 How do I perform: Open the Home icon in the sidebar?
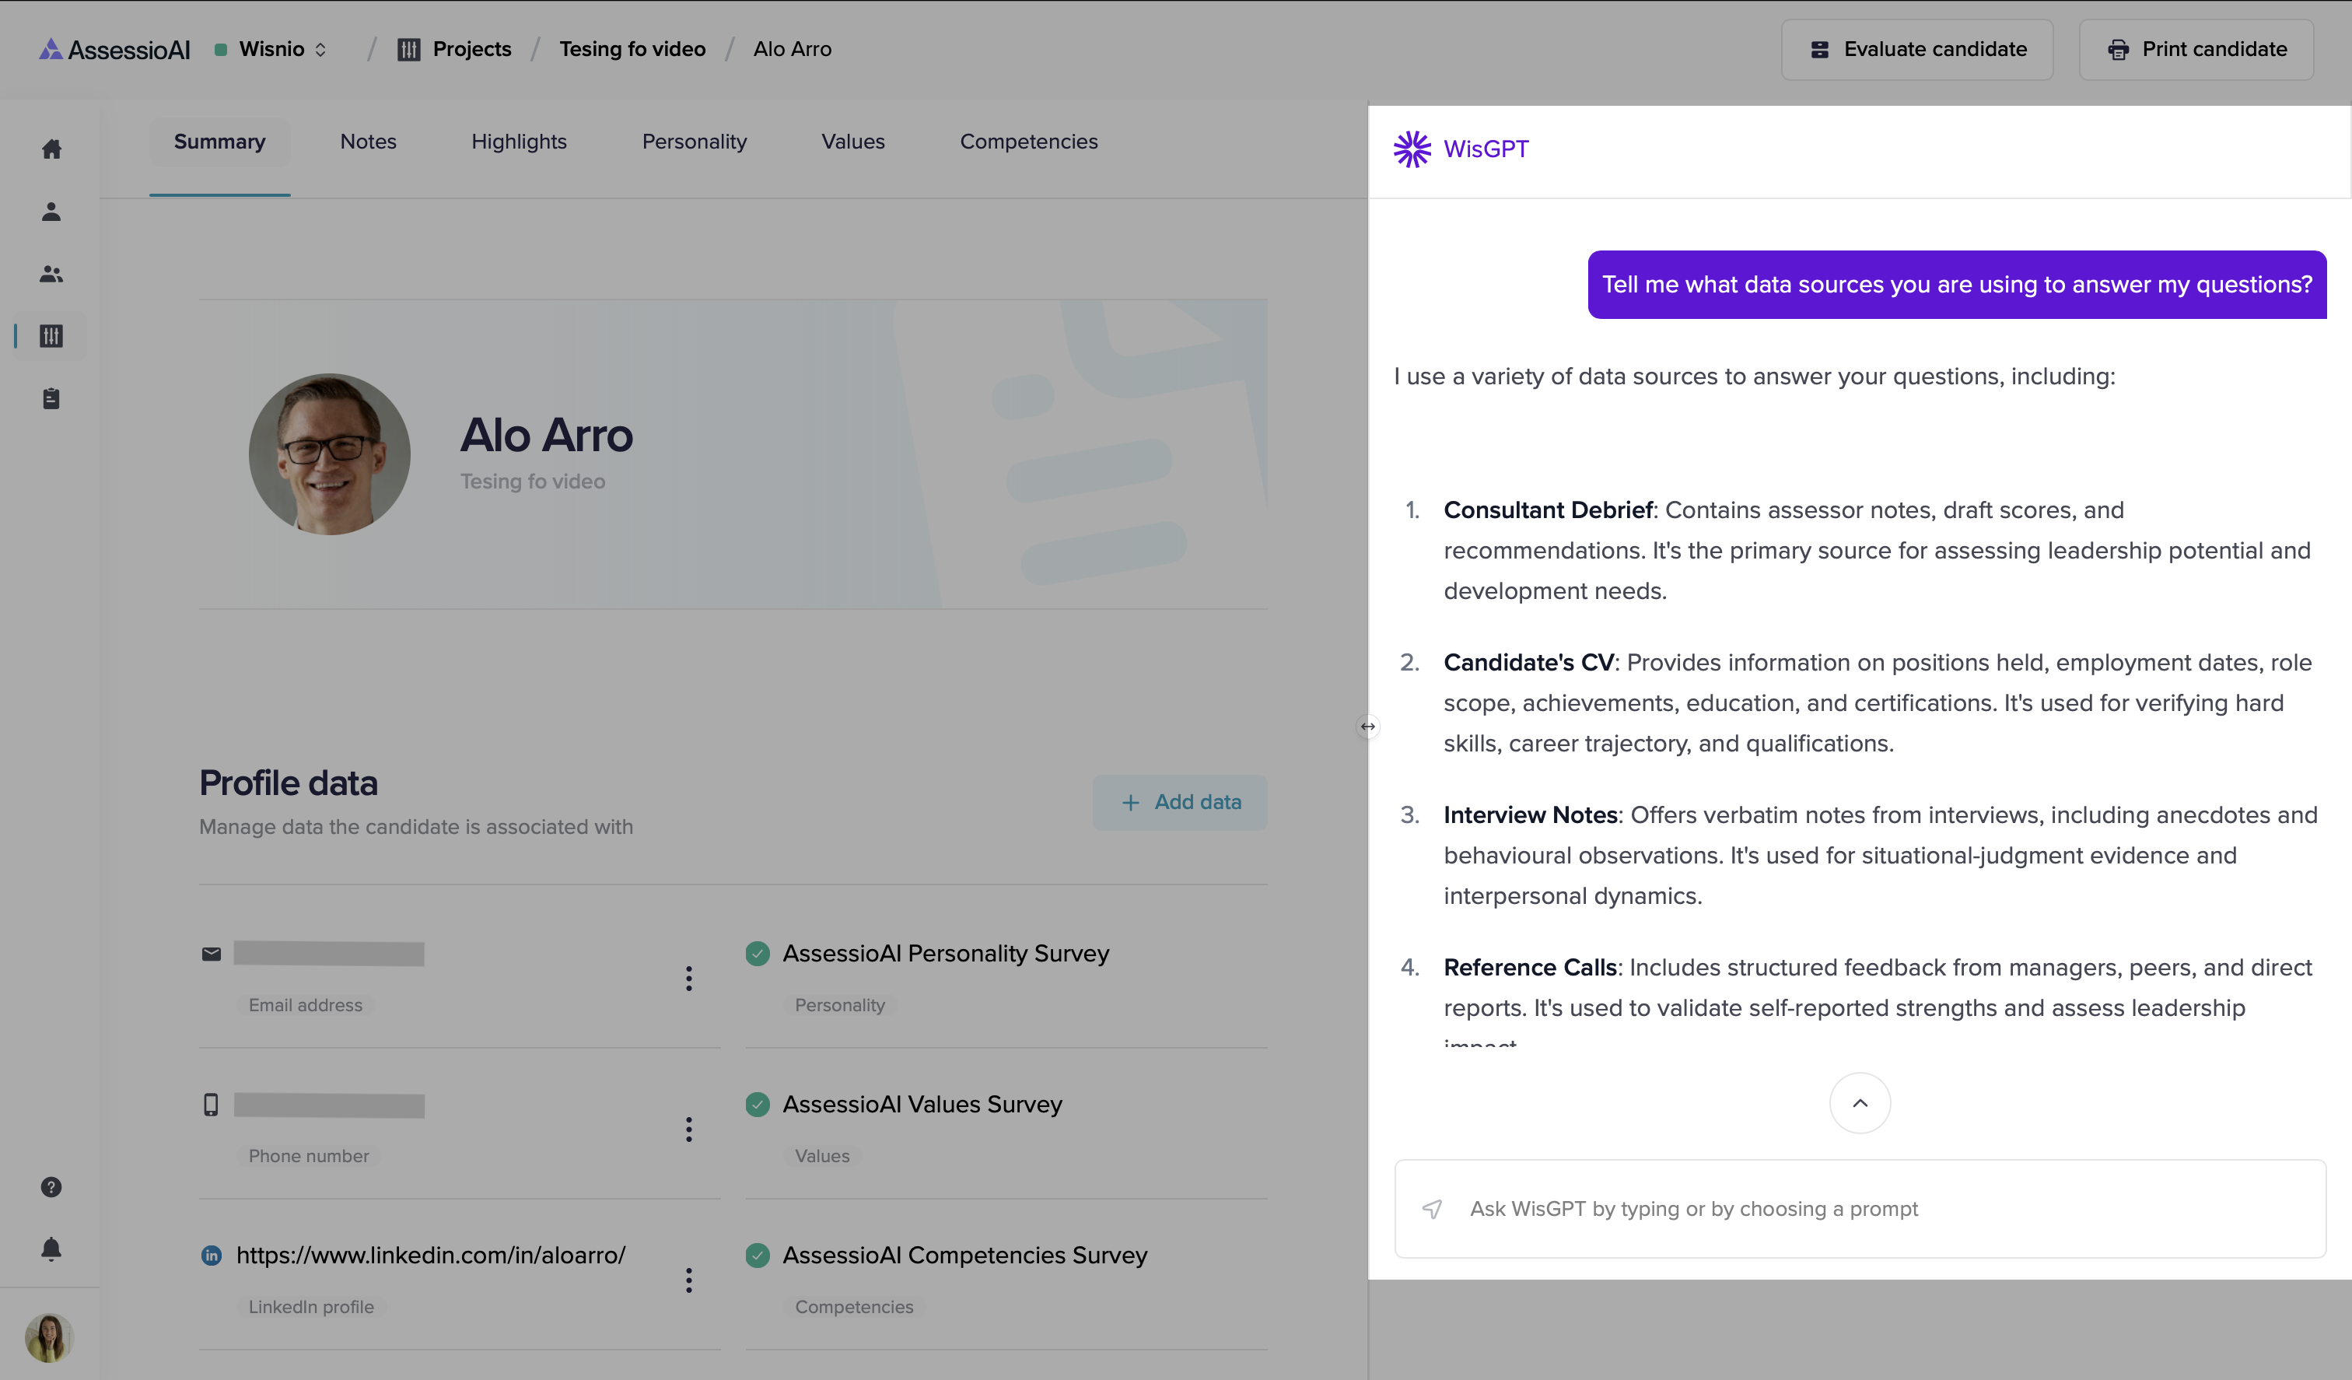[51, 149]
